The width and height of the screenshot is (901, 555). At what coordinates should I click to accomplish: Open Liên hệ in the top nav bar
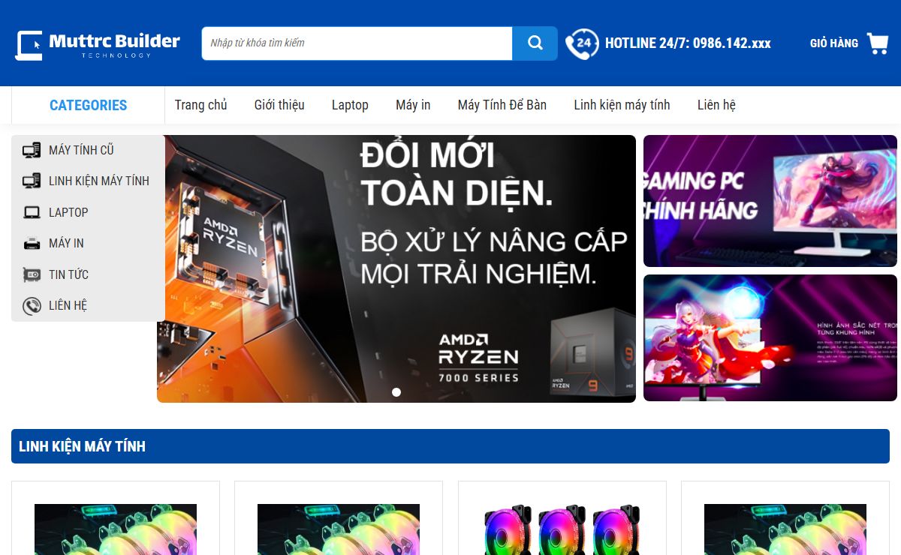coord(716,105)
